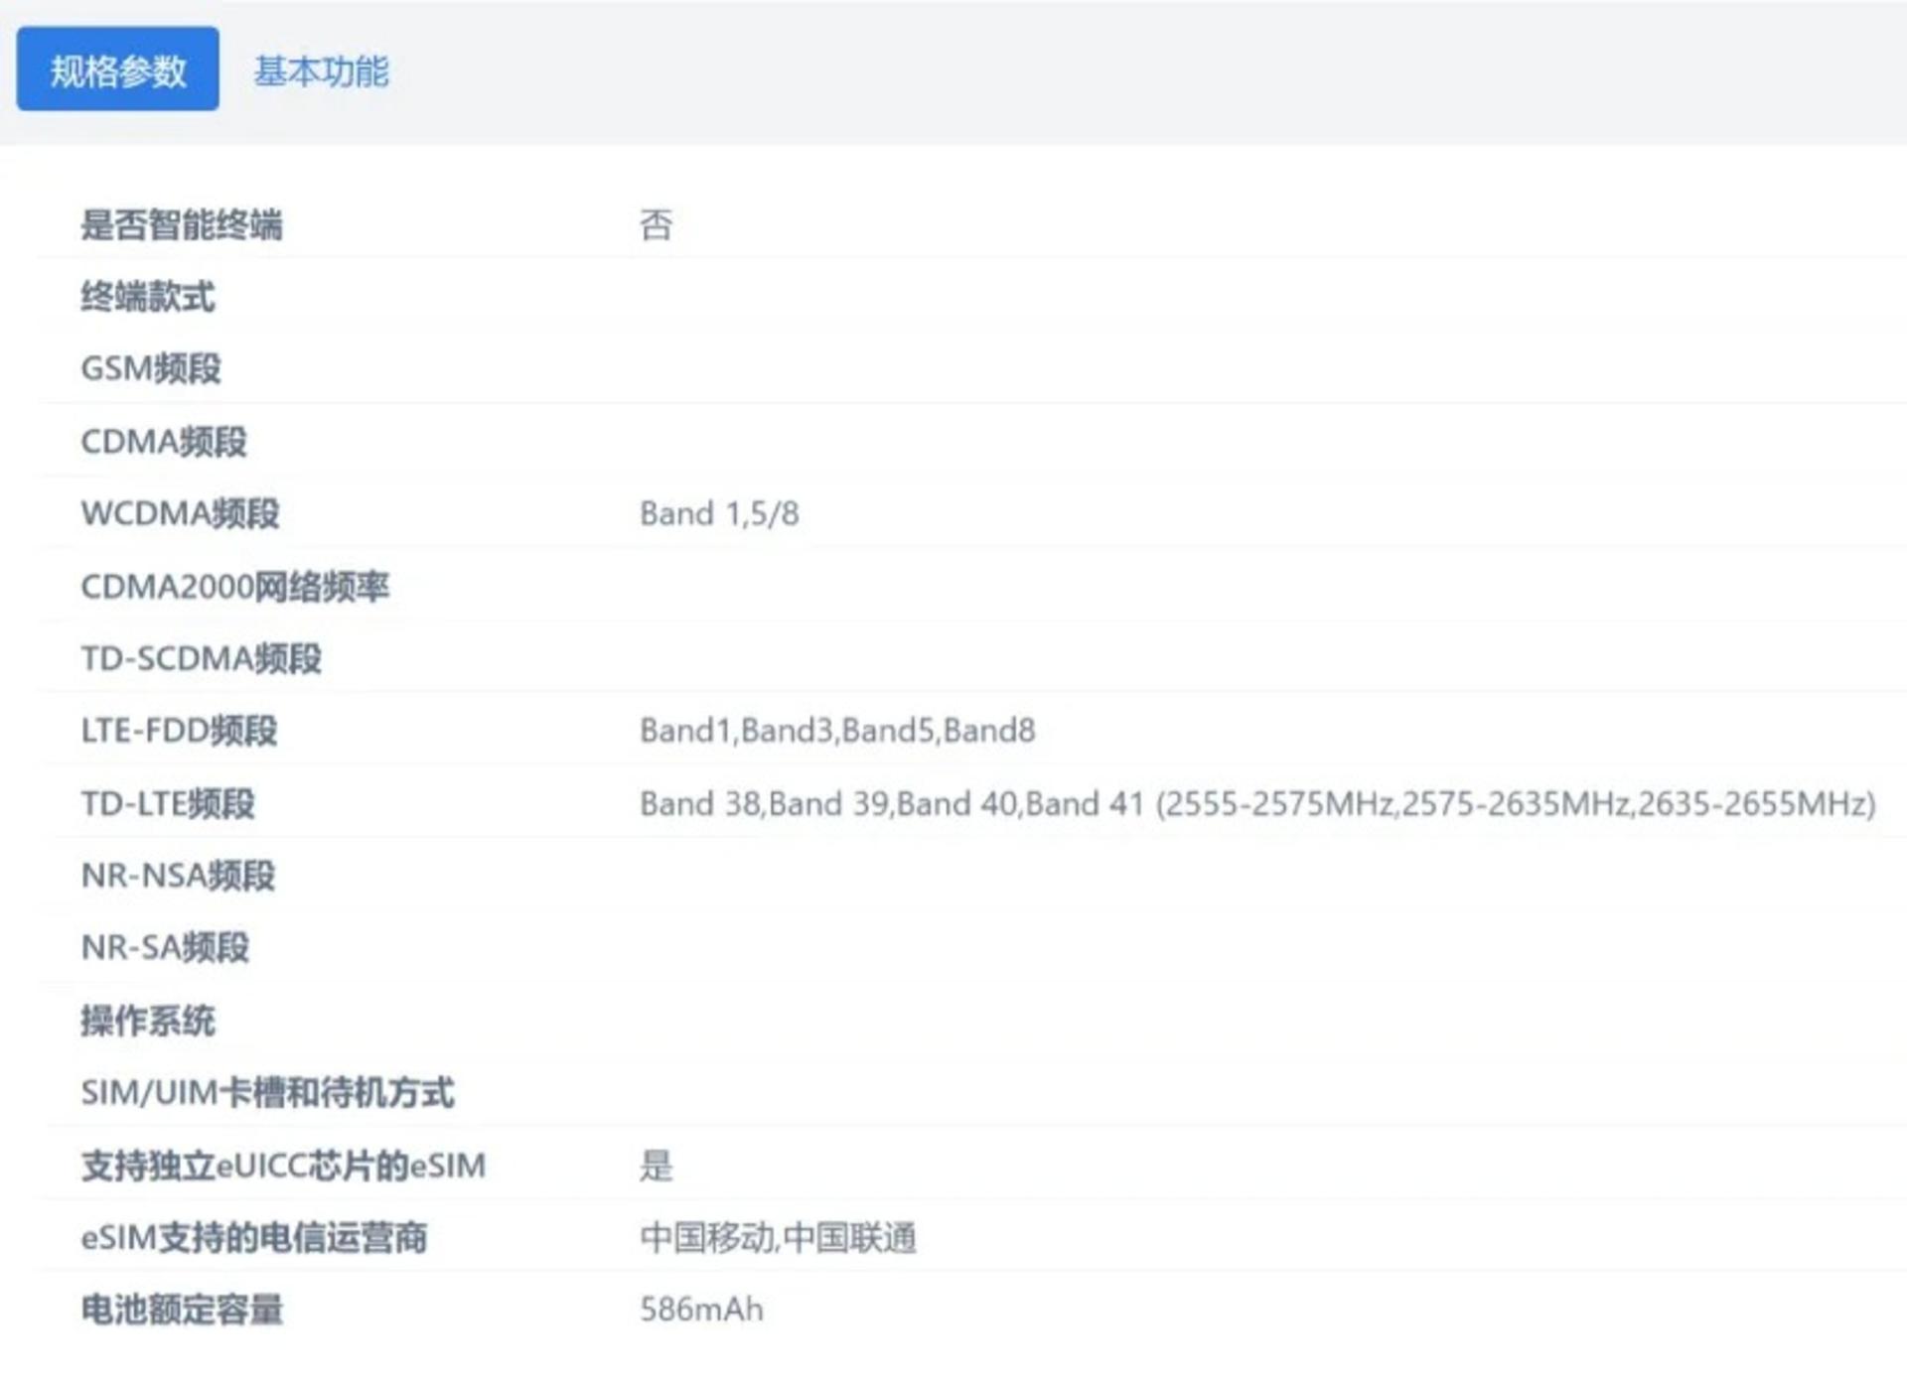Click the WCDMA频段 label
The width and height of the screenshot is (1907, 1385).
pyautogui.click(x=180, y=513)
